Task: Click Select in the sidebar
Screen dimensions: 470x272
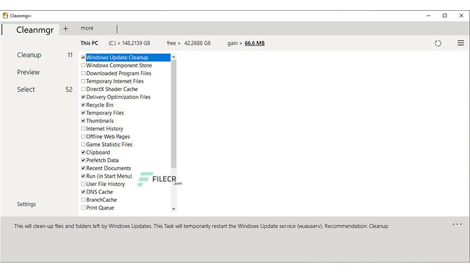Action: 26,89
